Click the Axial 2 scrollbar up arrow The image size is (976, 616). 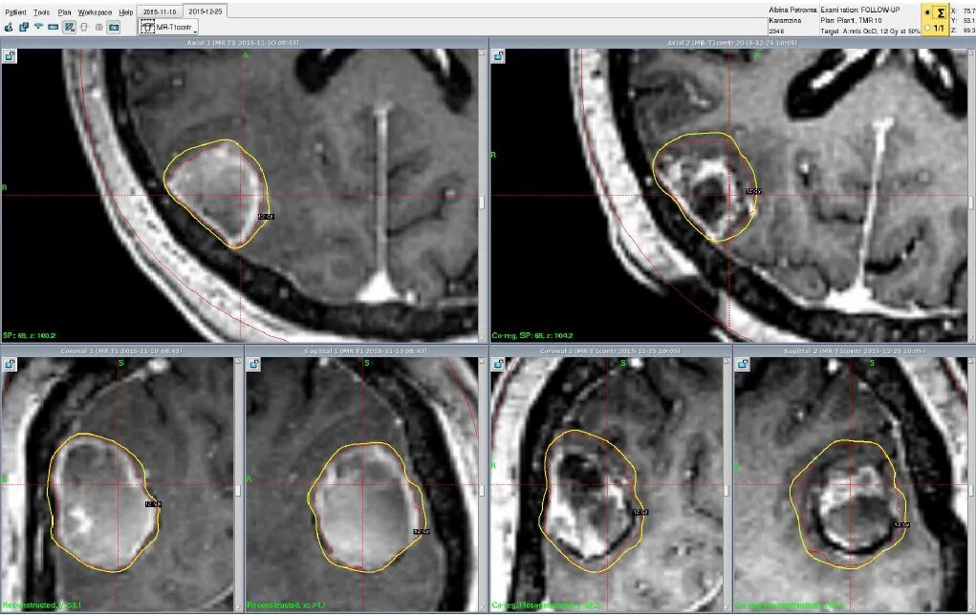971,53
